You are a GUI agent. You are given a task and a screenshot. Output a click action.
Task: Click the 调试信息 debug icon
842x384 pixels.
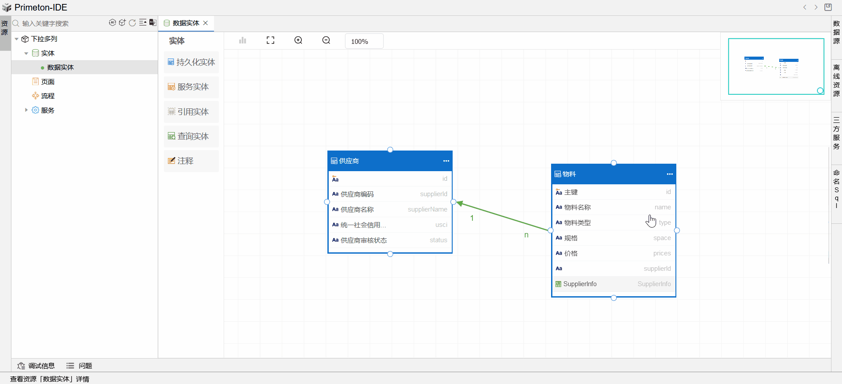click(21, 366)
